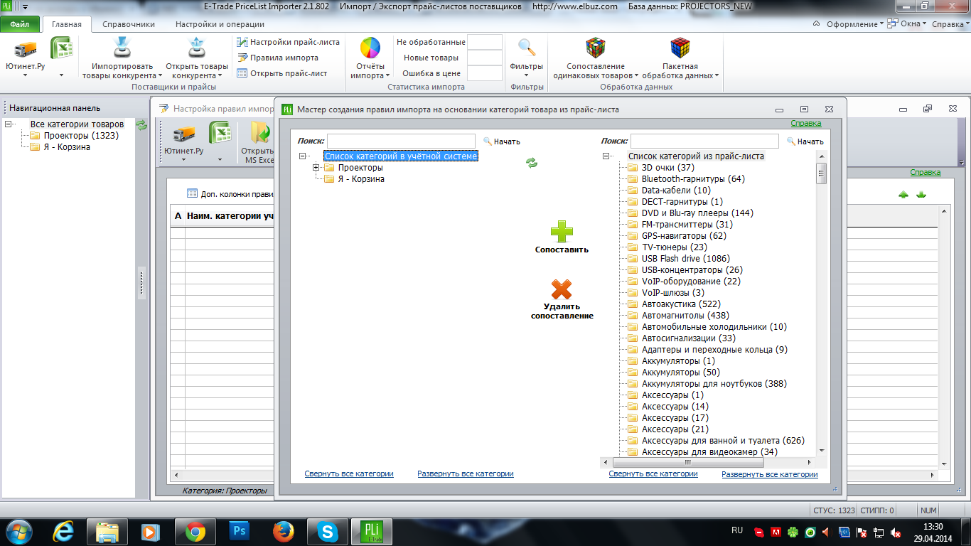This screenshot has width=971, height=546.
Task: Click the Ютинет.Ру truck icon in ribbon
Action: pyautogui.click(x=26, y=50)
